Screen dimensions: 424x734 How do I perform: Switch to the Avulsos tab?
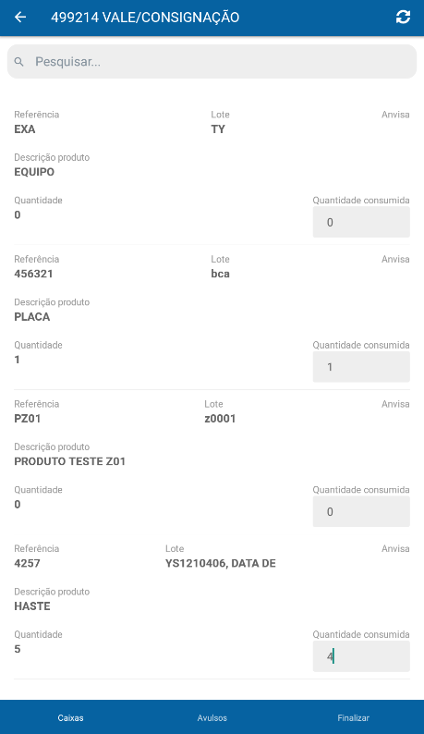pos(212,717)
